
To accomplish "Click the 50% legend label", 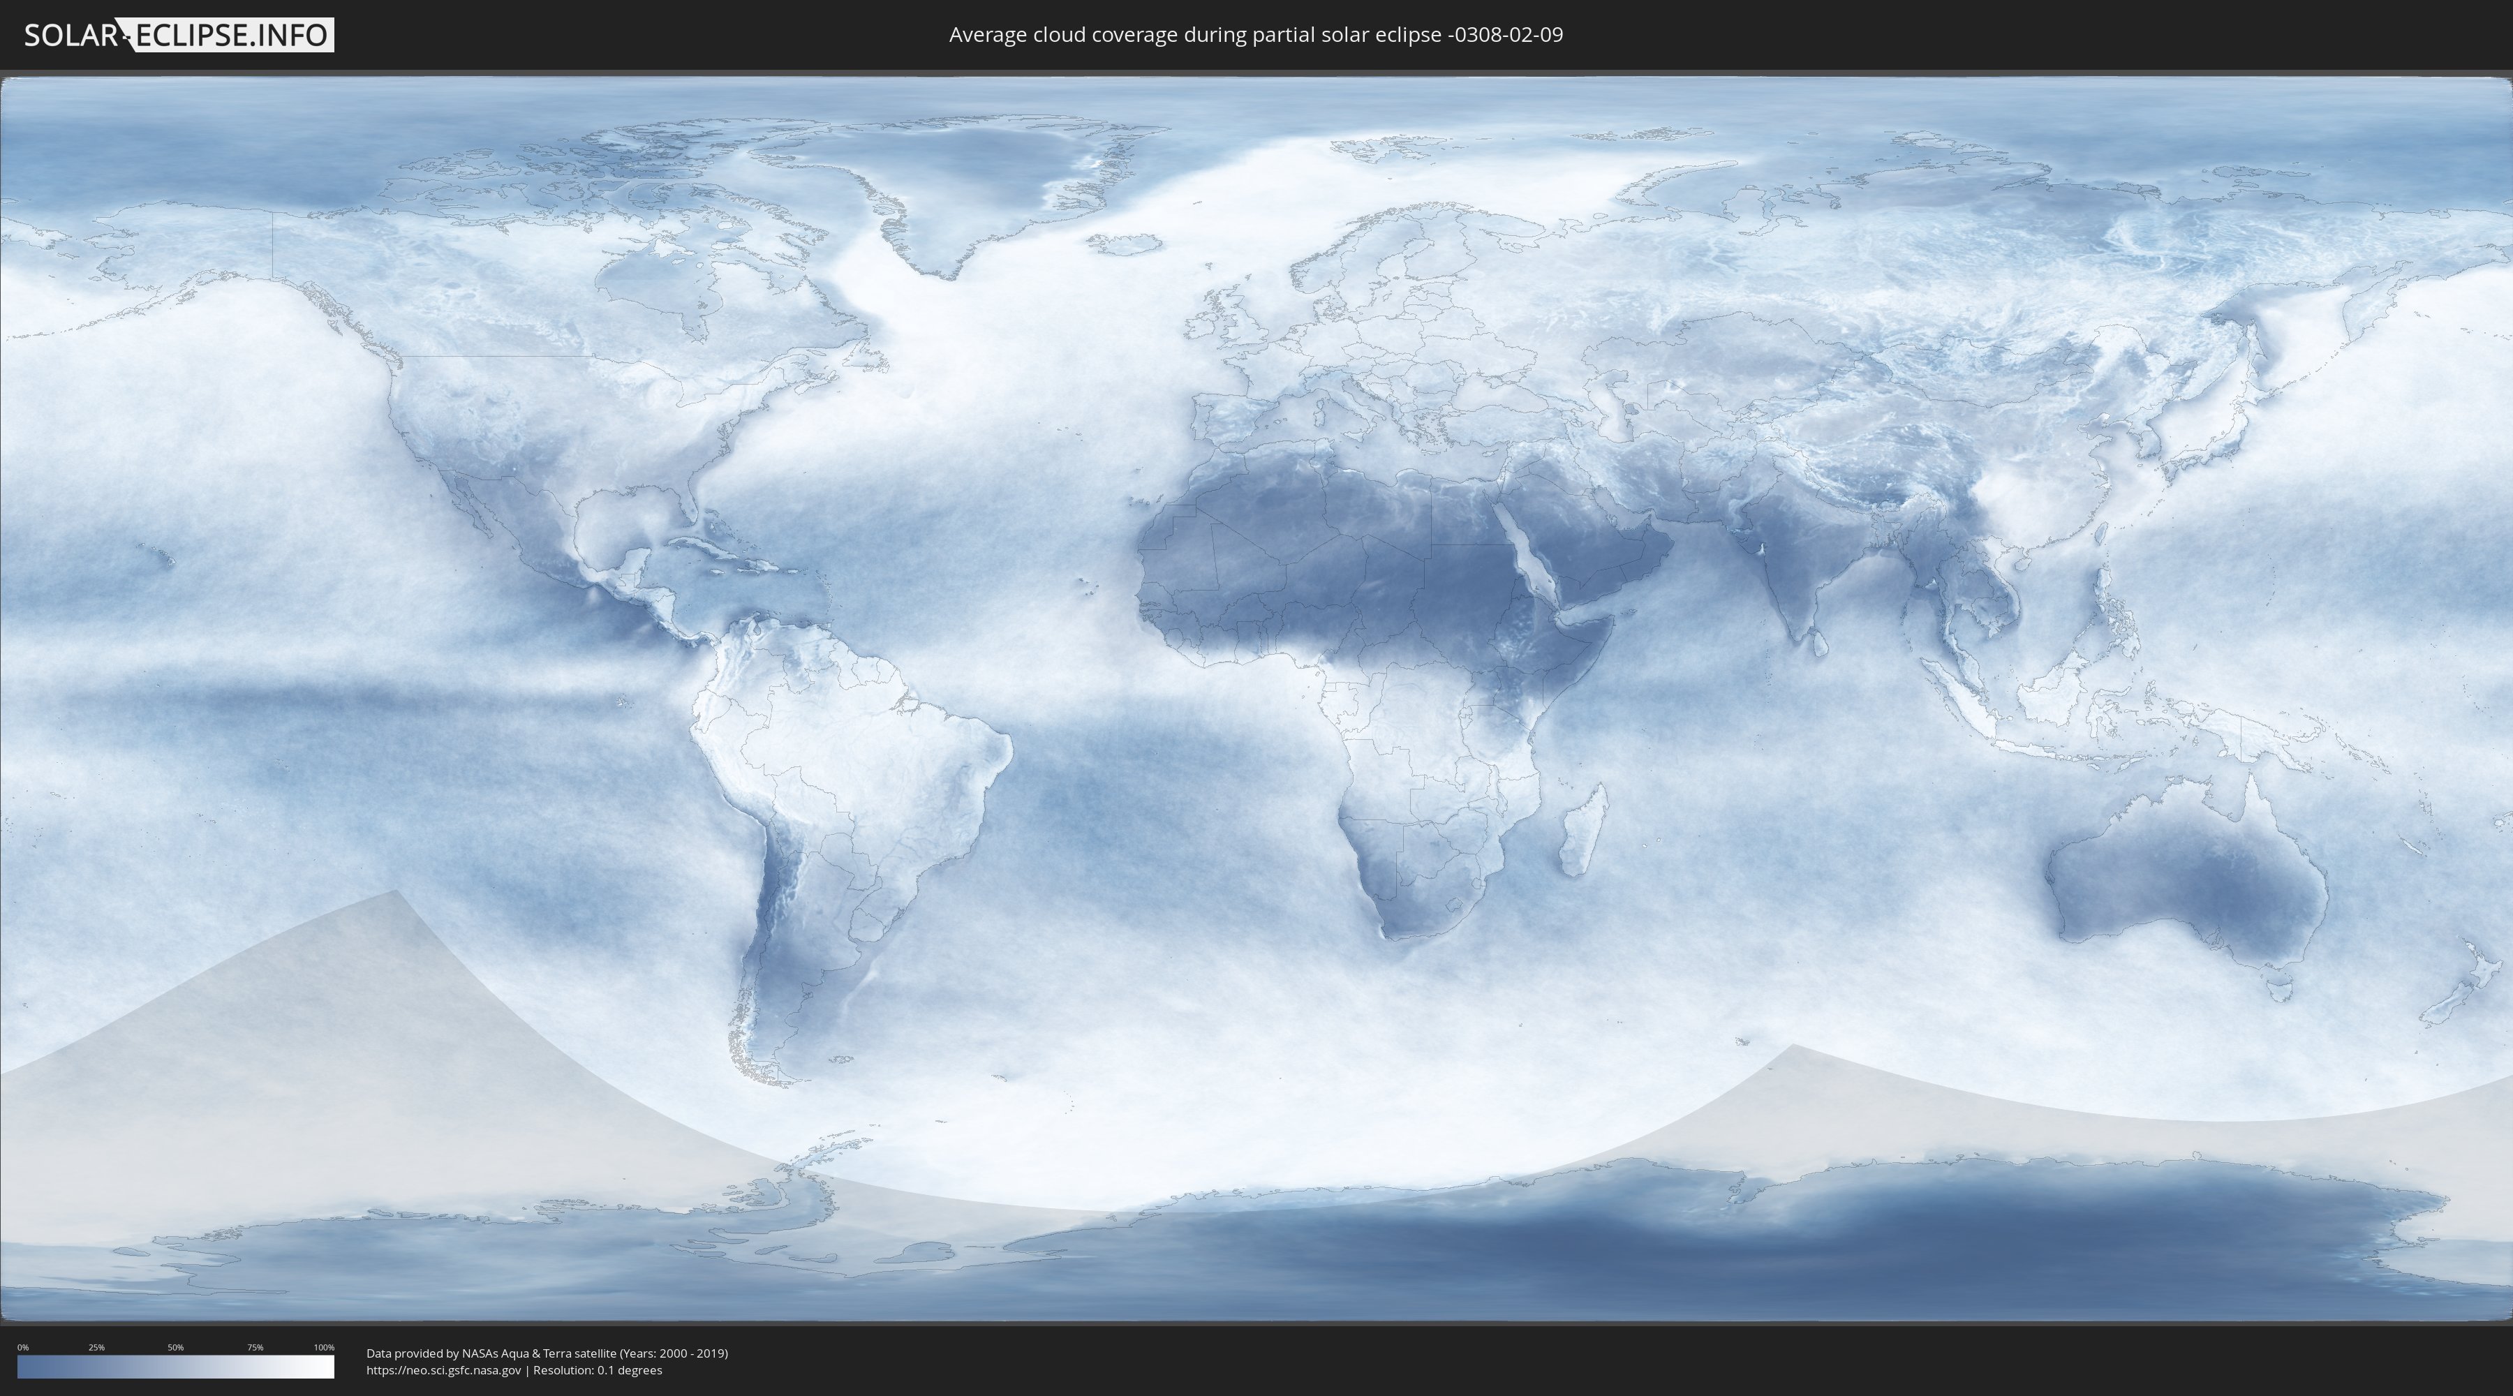I will [176, 1347].
